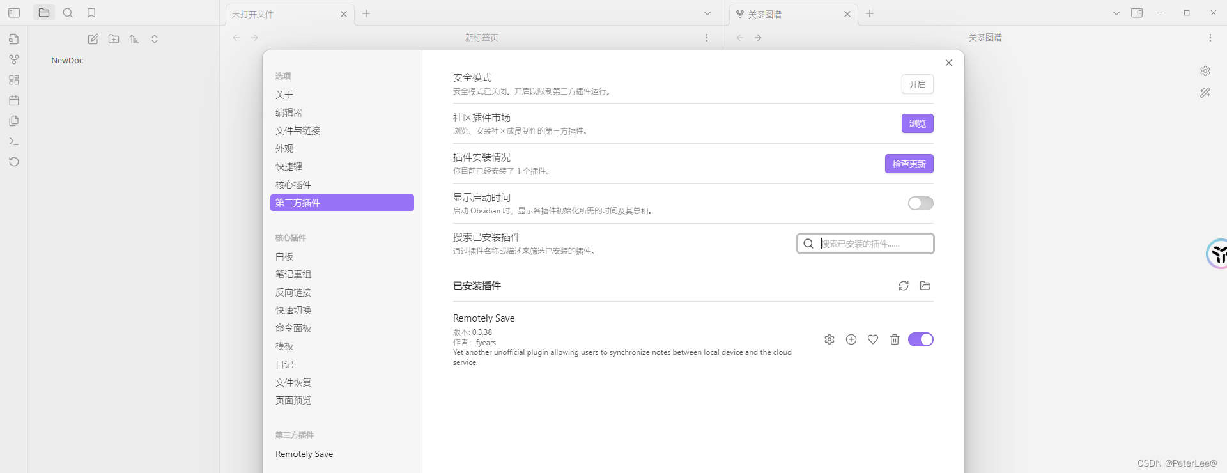Viewport: 1227px width, 473px height.
Task: Open the canvas icon in ribbon
Action: 14,80
